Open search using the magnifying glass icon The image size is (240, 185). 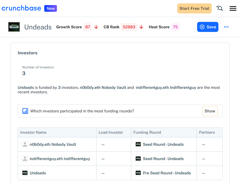click(220, 8)
